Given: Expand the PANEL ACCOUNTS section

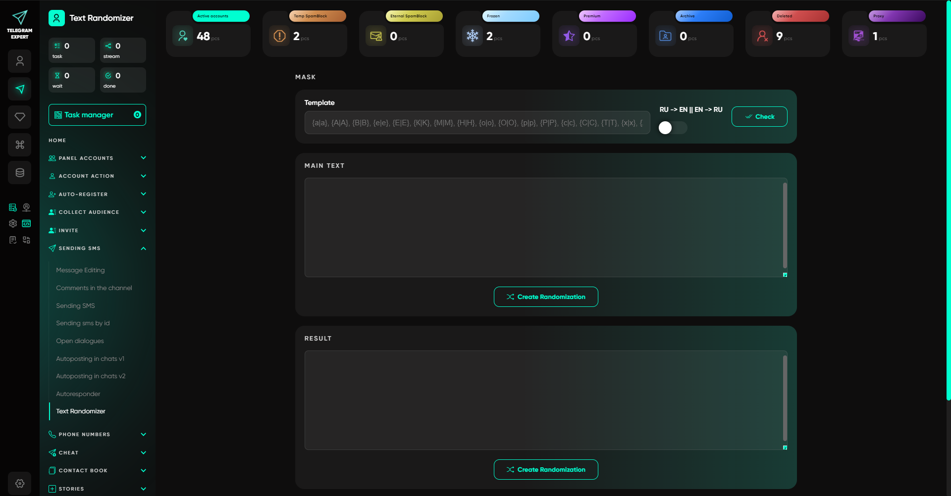Looking at the screenshot, I should (x=97, y=158).
